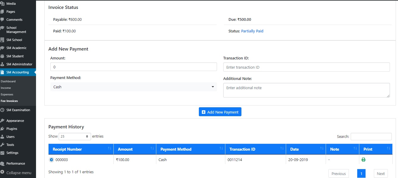Click the Add New Payment button
Viewport: 398px width, 178px height.
(220, 112)
